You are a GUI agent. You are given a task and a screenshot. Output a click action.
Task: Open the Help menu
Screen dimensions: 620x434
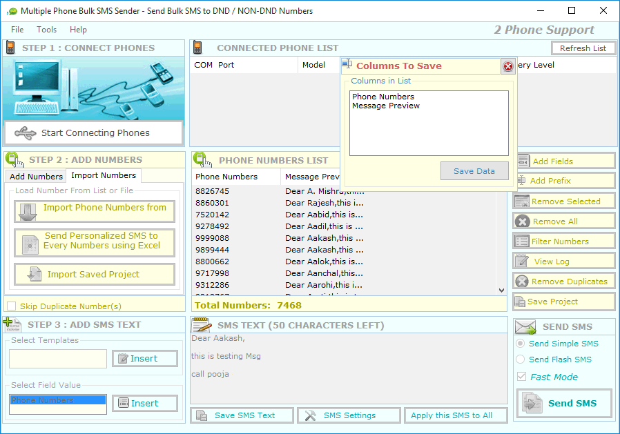coord(78,30)
